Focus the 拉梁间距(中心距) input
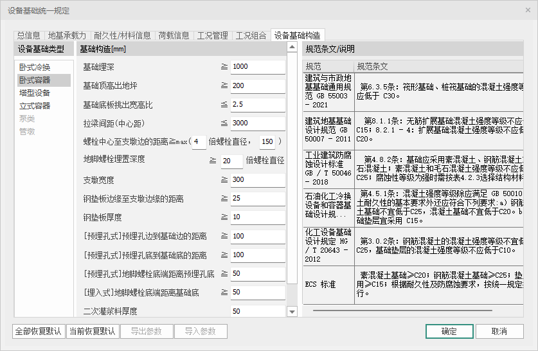This screenshot has width=538, height=351. (258, 123)
